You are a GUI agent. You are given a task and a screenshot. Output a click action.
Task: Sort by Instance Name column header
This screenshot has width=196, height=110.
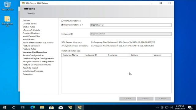[x=73, y=55]
